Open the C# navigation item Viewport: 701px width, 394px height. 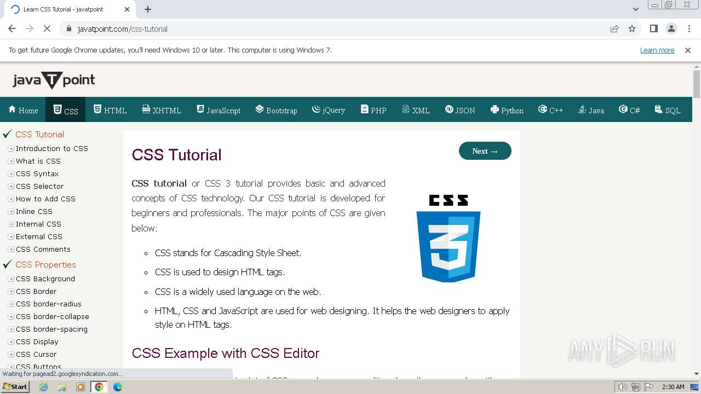pos(629,110)
